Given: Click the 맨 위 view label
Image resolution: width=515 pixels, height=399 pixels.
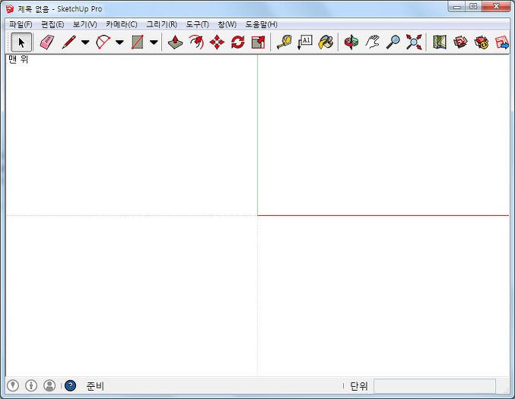Looking at the screenshot, I should pyautogui.click(x=18, y=59).
